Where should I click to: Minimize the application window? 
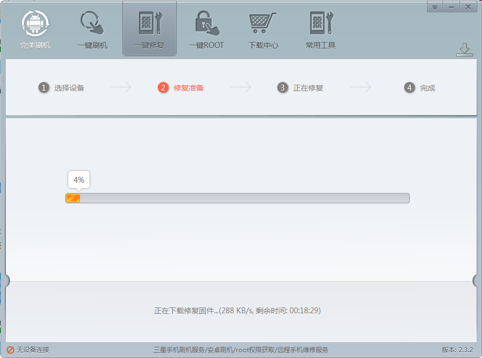click(451, 7)
